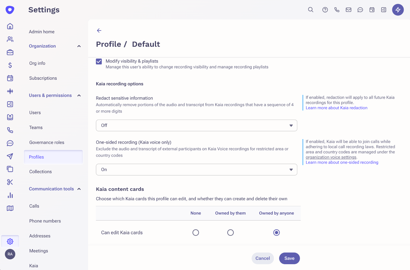Open One-sided recording dropdown set to On
The width and height of the screenshot is (410, 270).
coord(197,170)
